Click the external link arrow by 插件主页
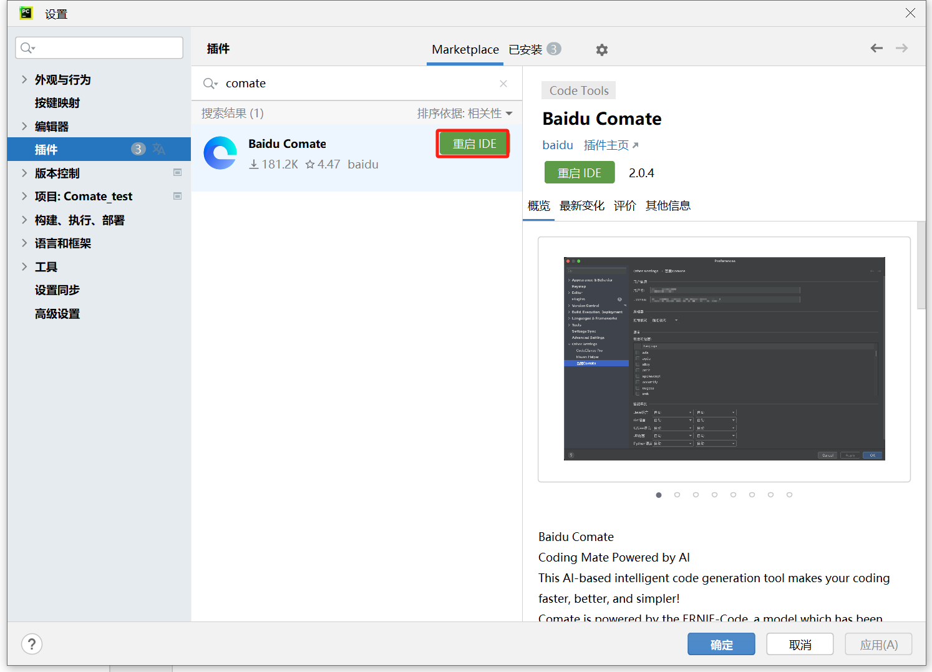932x672 pixels. (636, 145)
